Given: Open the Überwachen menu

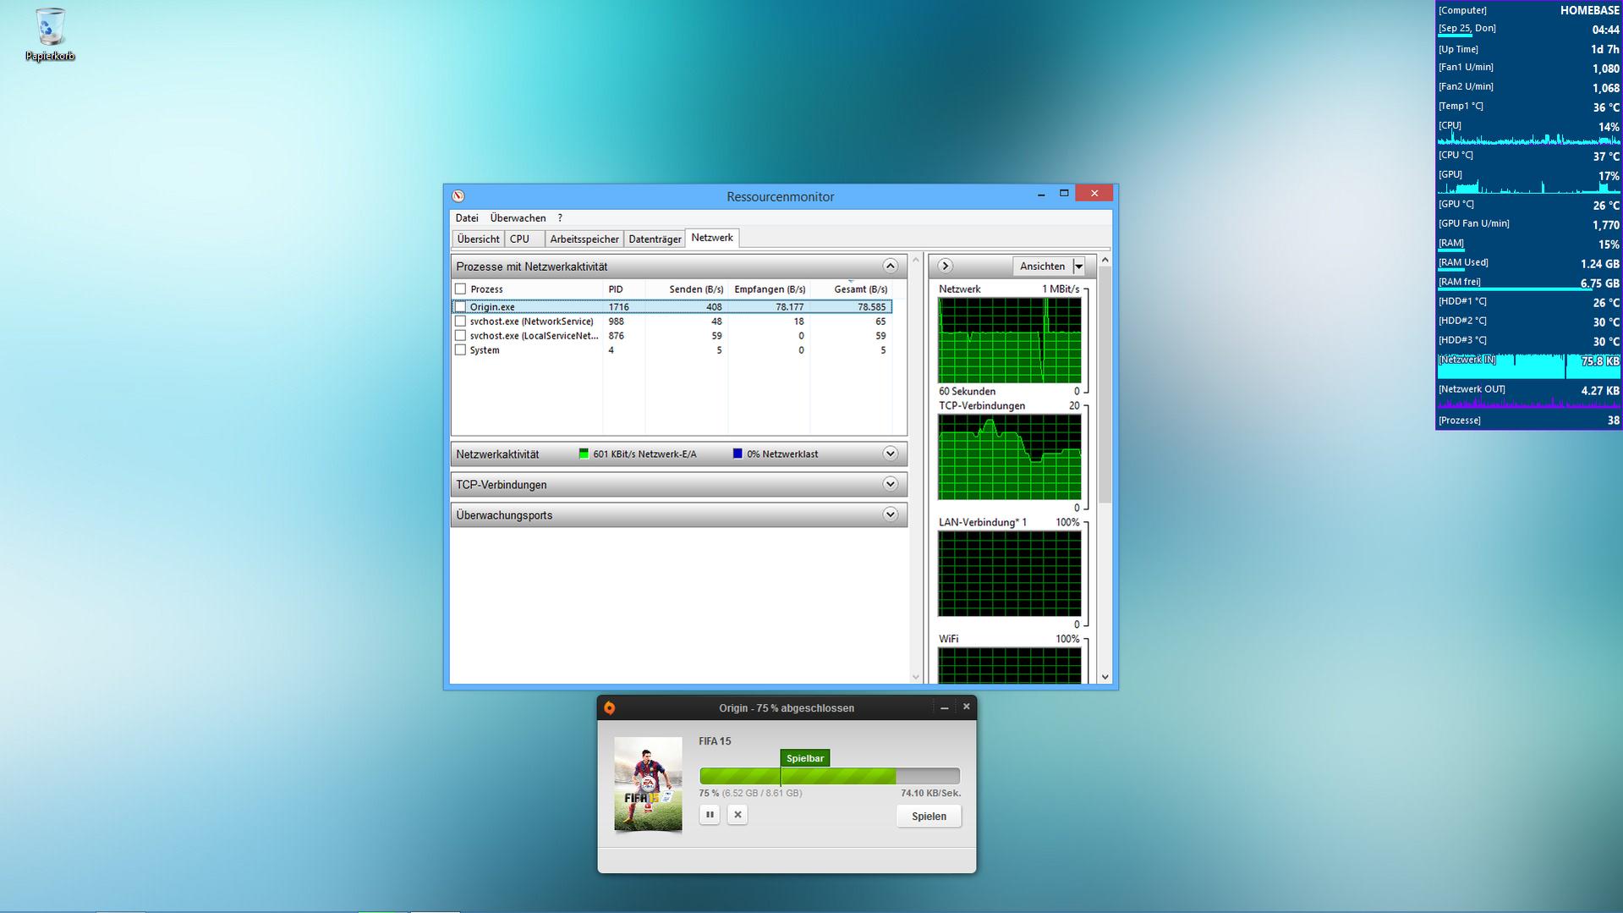Looking at the screenshot, I should (518, 218).
